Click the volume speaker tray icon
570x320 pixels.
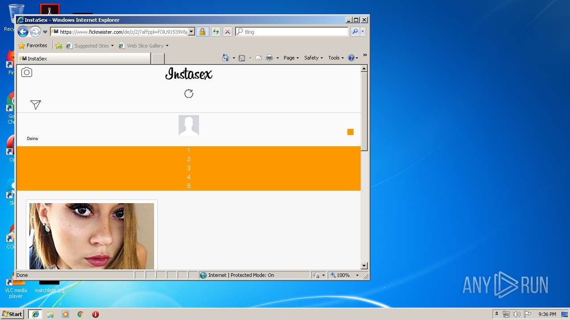click(517, 314)
